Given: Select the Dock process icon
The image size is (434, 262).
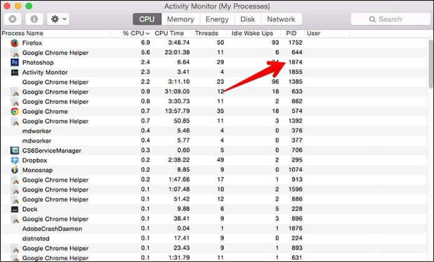Looking at the screenshot, I should coord(14,209).
